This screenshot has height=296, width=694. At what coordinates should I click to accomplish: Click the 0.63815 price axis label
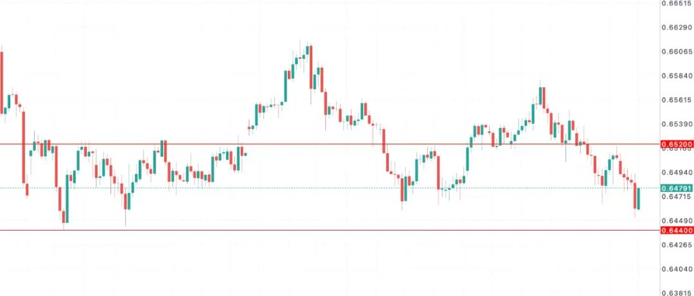[x=676, y=293]
